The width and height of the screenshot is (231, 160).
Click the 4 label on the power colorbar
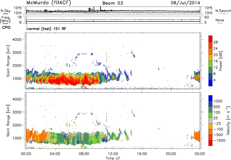coord(215,80)
